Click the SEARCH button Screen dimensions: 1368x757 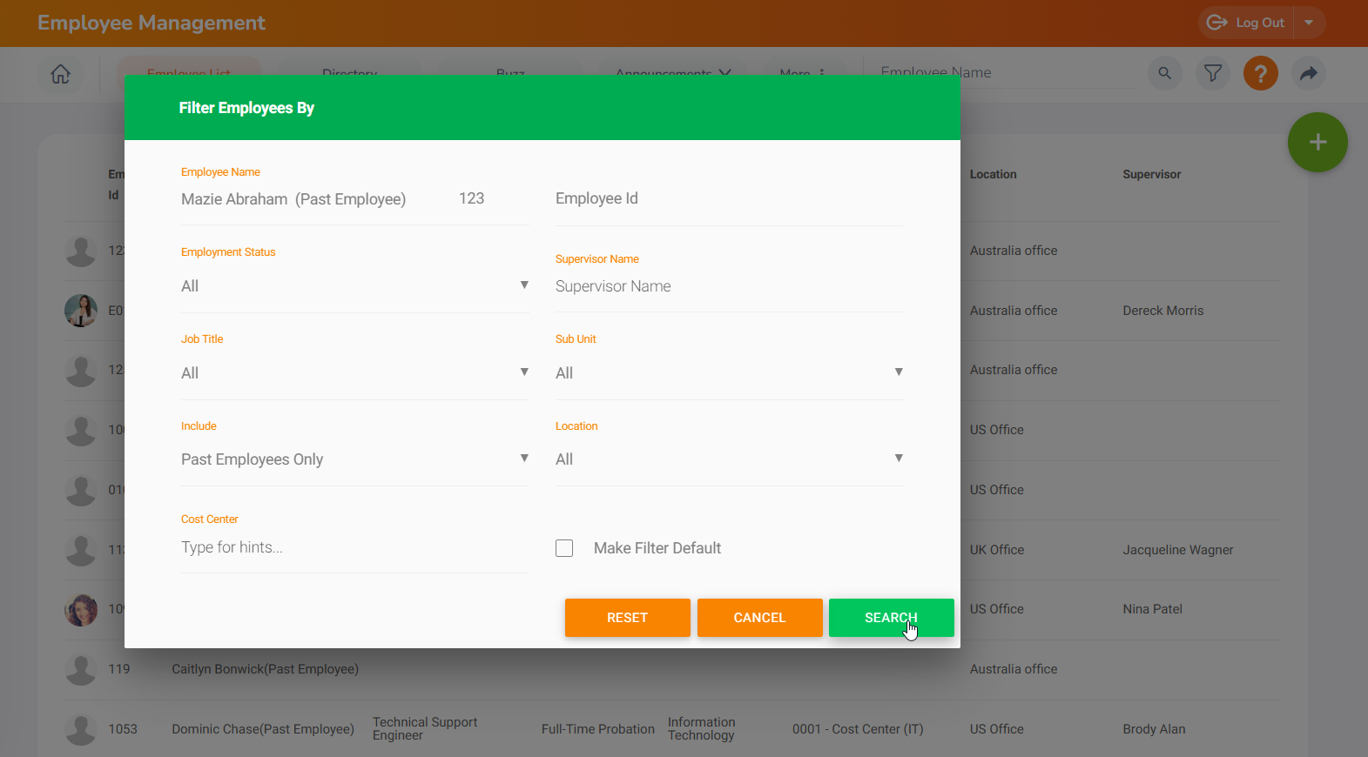click(x=891, y=618)
